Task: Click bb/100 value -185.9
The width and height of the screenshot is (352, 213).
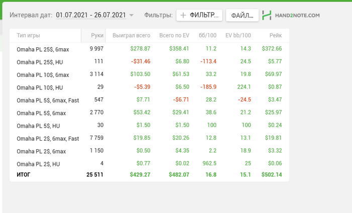Action: (208, 87)
